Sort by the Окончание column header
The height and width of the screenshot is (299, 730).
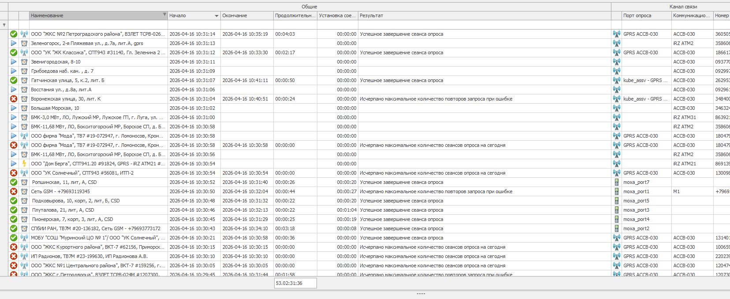point(246,15)
